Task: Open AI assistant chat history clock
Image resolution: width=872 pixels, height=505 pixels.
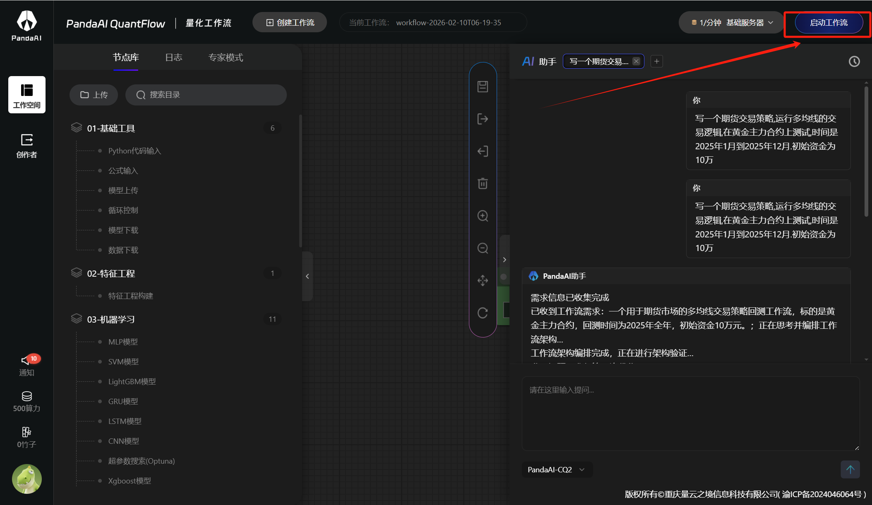Action: pos(854,62)
